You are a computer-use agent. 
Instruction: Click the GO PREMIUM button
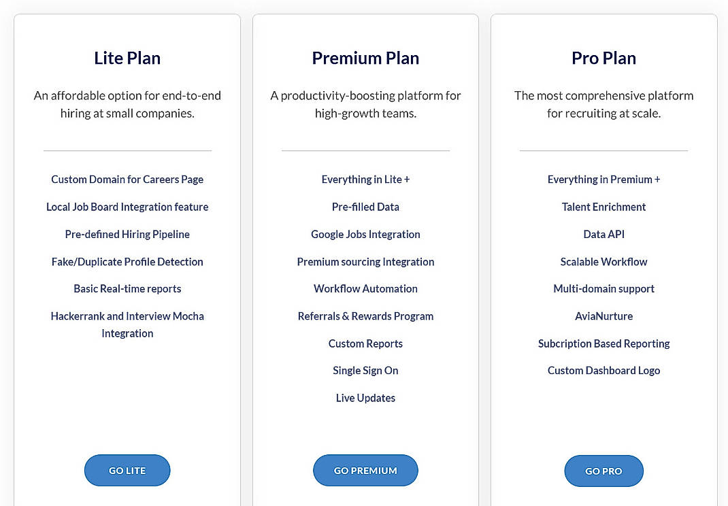click(365, 470)
